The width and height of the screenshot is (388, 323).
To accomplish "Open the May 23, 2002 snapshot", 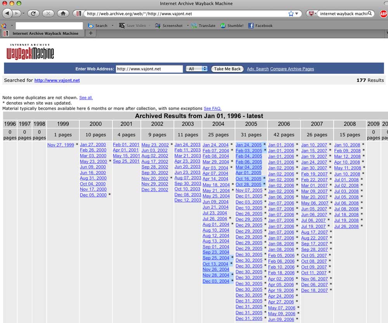I will click(x=155, y=145).
